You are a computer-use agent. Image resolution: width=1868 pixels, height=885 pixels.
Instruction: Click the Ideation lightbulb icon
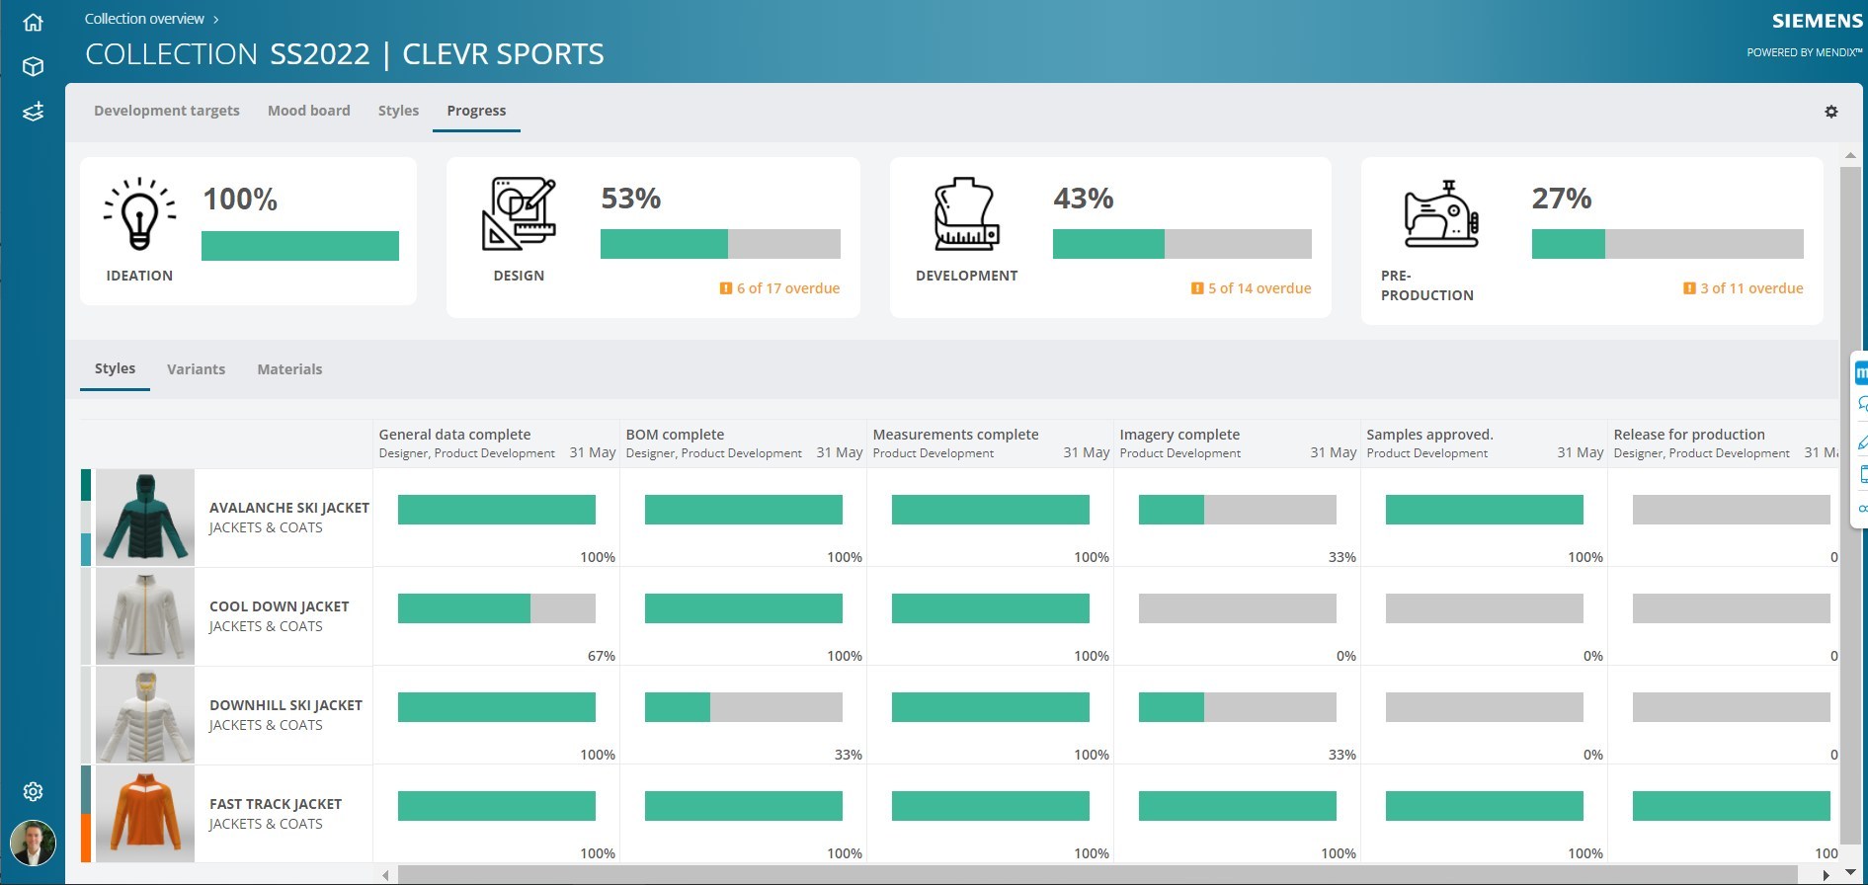tap(139, 214)
